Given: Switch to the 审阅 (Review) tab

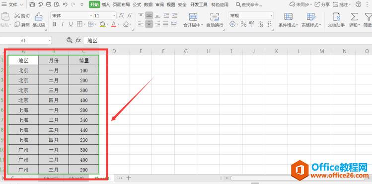Looking at the screenshot, I should [x=159, y=4].
